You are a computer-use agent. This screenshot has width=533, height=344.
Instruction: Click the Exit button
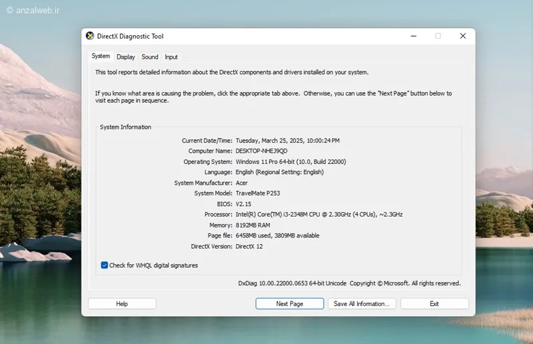click(434, 303)
